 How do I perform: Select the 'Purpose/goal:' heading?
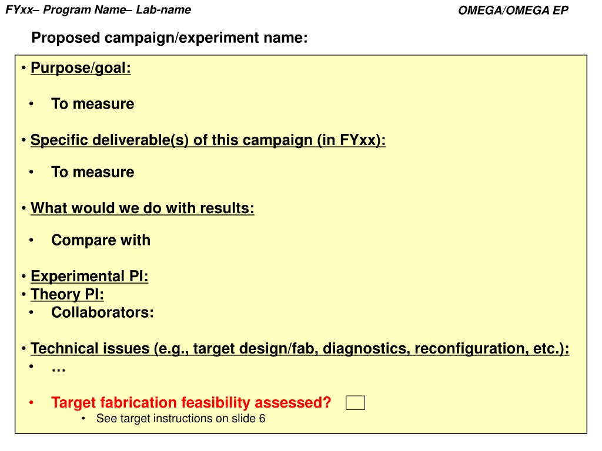[81, 68]
